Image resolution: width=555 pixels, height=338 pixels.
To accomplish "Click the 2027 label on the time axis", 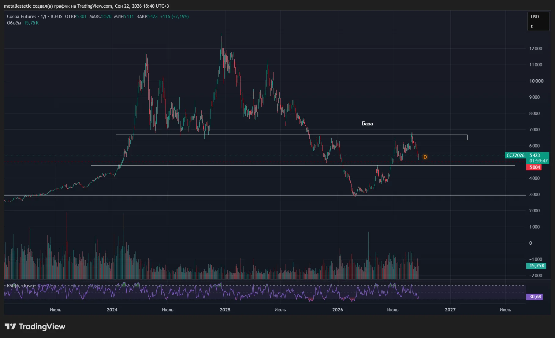I will click(x=450, y=310).
